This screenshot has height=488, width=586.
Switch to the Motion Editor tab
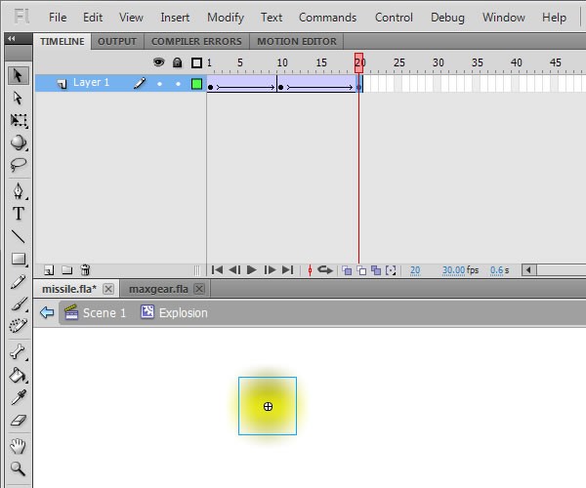pyautogui.click(x=295, y=41)
